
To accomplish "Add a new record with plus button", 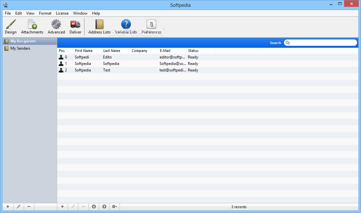I will click(x=62, y=207).
